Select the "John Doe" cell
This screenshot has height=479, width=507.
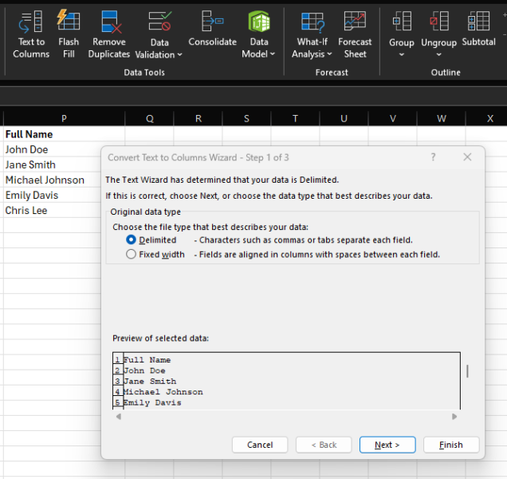[52, 149]
